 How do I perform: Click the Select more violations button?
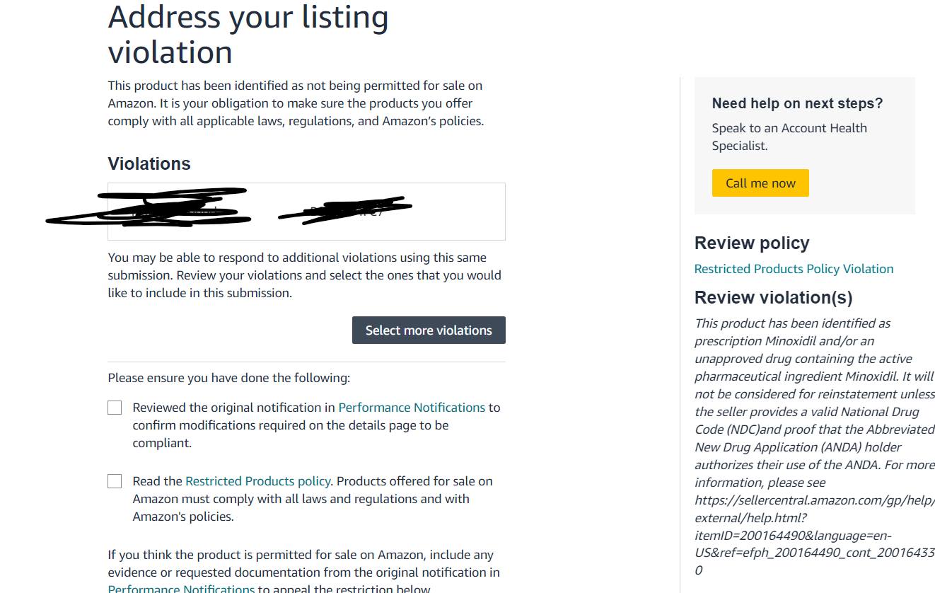tap(429, 330)
